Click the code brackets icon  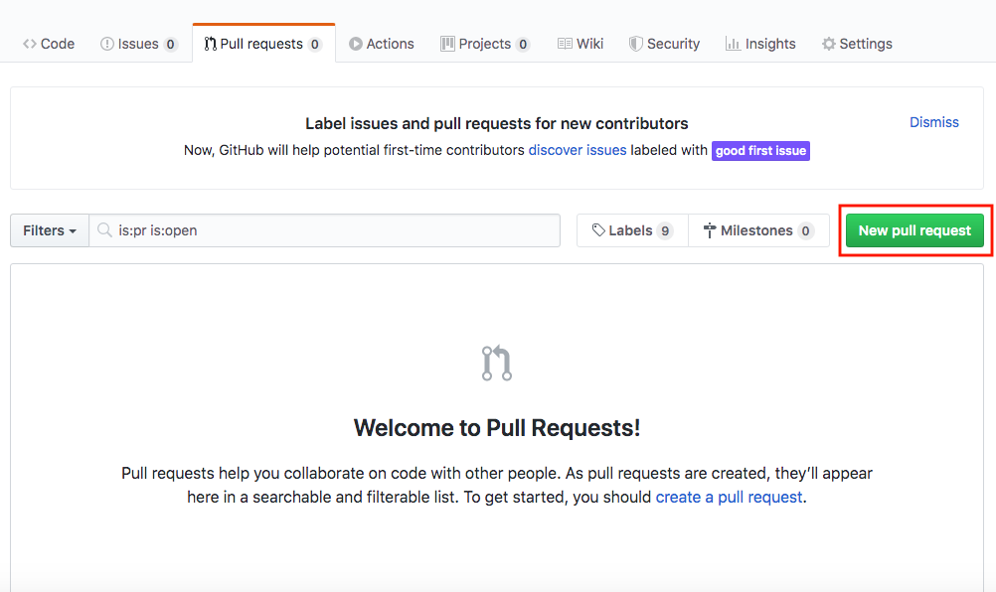pos(29,44)
